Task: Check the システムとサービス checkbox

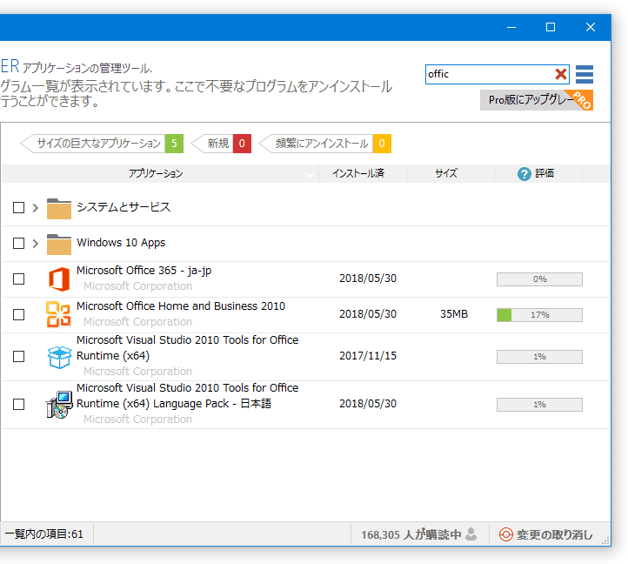Action: coord(19,208)
